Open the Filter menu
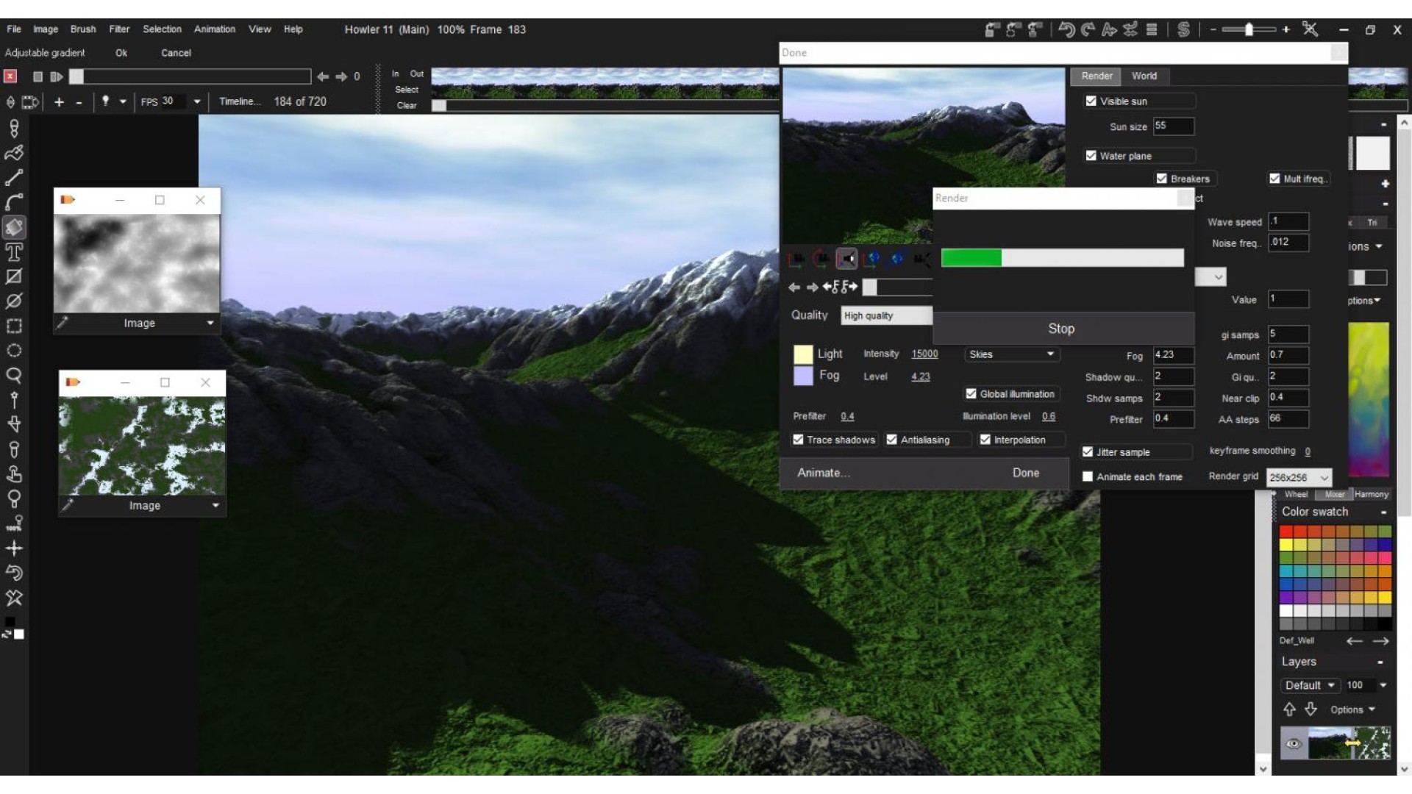This screenshot has width=1412, height=794. pos(119,29)
